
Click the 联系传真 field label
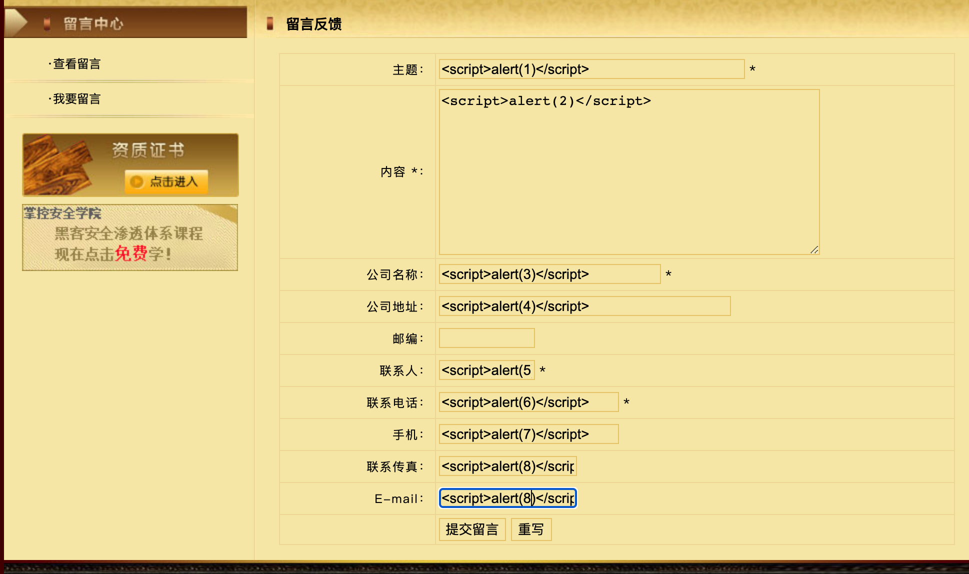pyautogui.click(x=395, y=466)
